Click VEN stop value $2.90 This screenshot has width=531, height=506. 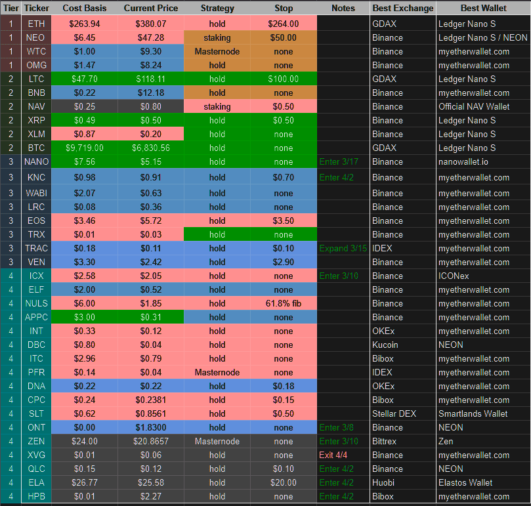[x=284, y=262]
